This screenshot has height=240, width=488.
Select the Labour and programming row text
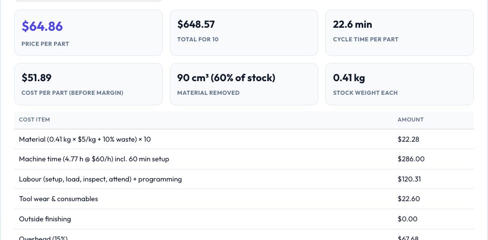click(101, 179)
